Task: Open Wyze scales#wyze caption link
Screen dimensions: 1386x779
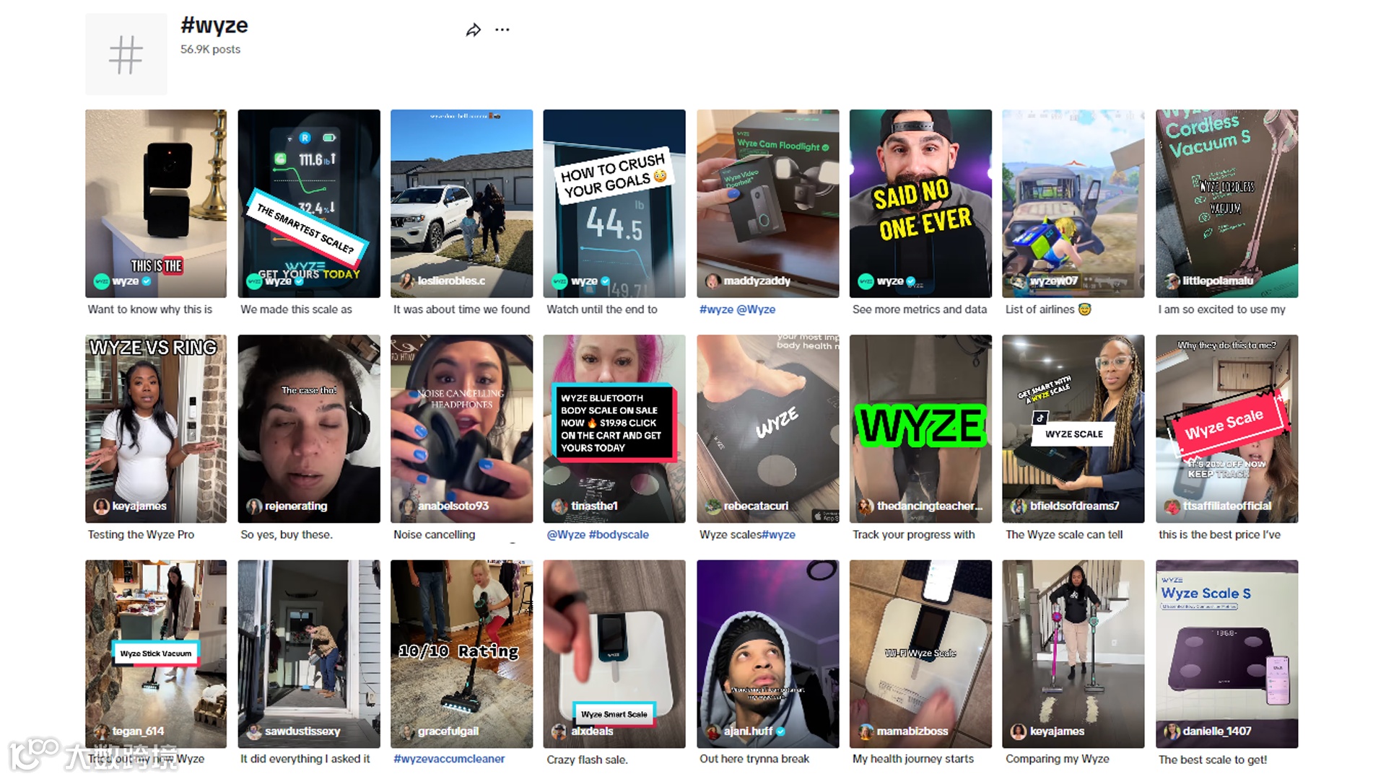Action: coord(747,534)
